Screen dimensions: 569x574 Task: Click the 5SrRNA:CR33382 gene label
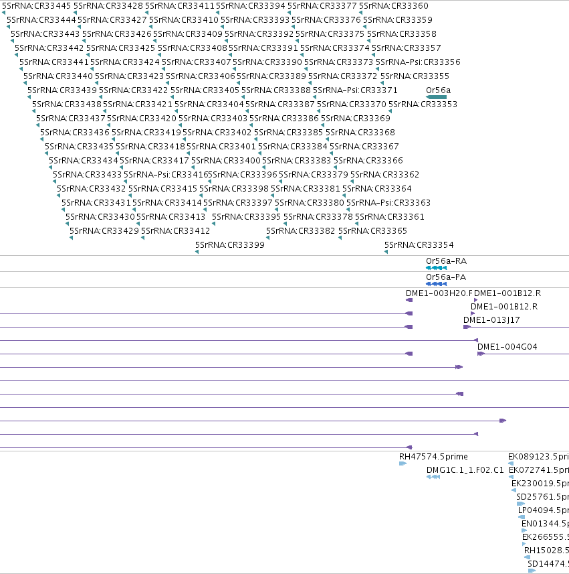[301, 231]
